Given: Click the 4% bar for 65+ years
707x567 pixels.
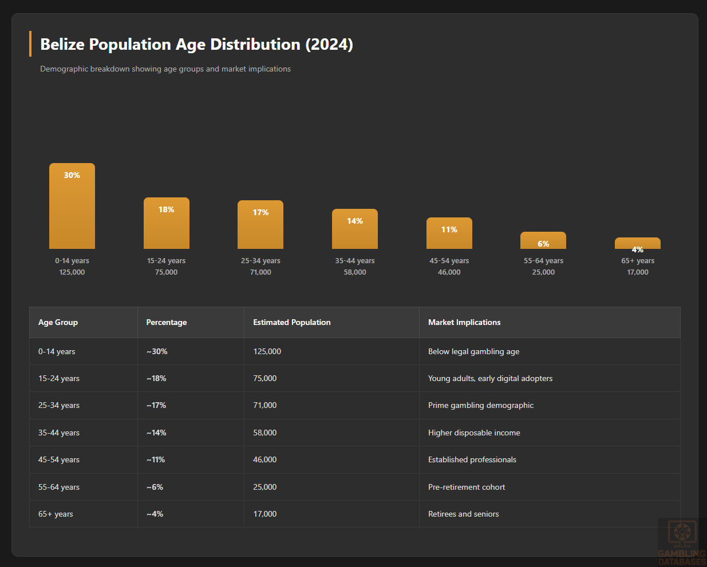Looking at the screenshot, I should tap(638, 243).
